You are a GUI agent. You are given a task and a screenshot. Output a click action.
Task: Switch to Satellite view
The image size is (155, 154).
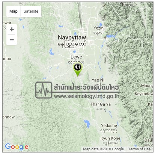coord(31,11)
